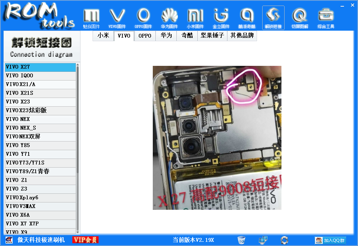The image size is (358, 246).
Task: Switch to the 华为 brand tab
Action: pyautogui.click(x=166, y=36)
